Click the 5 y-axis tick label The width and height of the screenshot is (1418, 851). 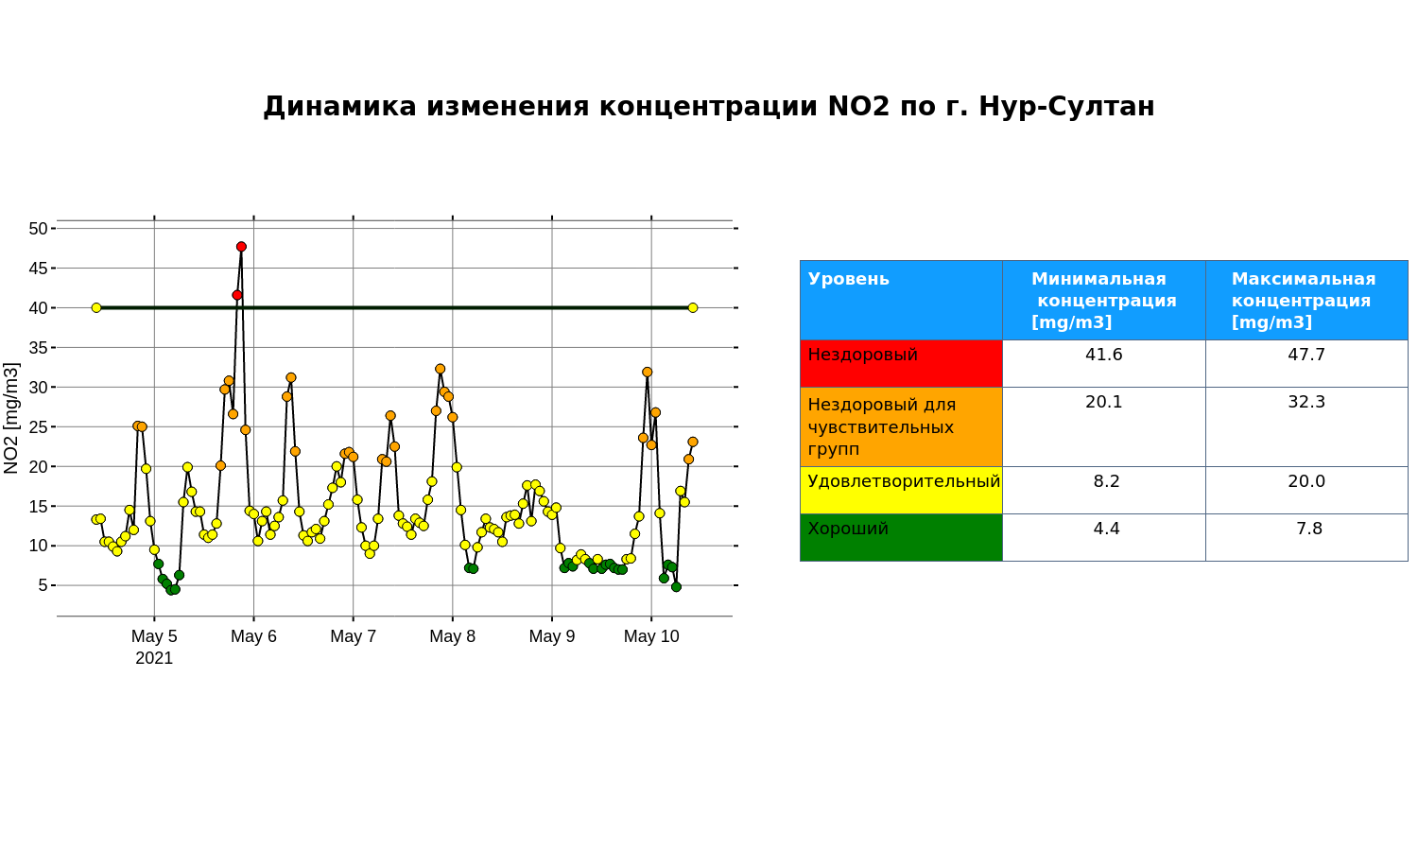(43, 586)
